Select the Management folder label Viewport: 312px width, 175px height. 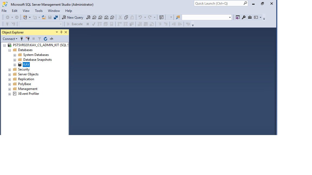tap(28, 89)
